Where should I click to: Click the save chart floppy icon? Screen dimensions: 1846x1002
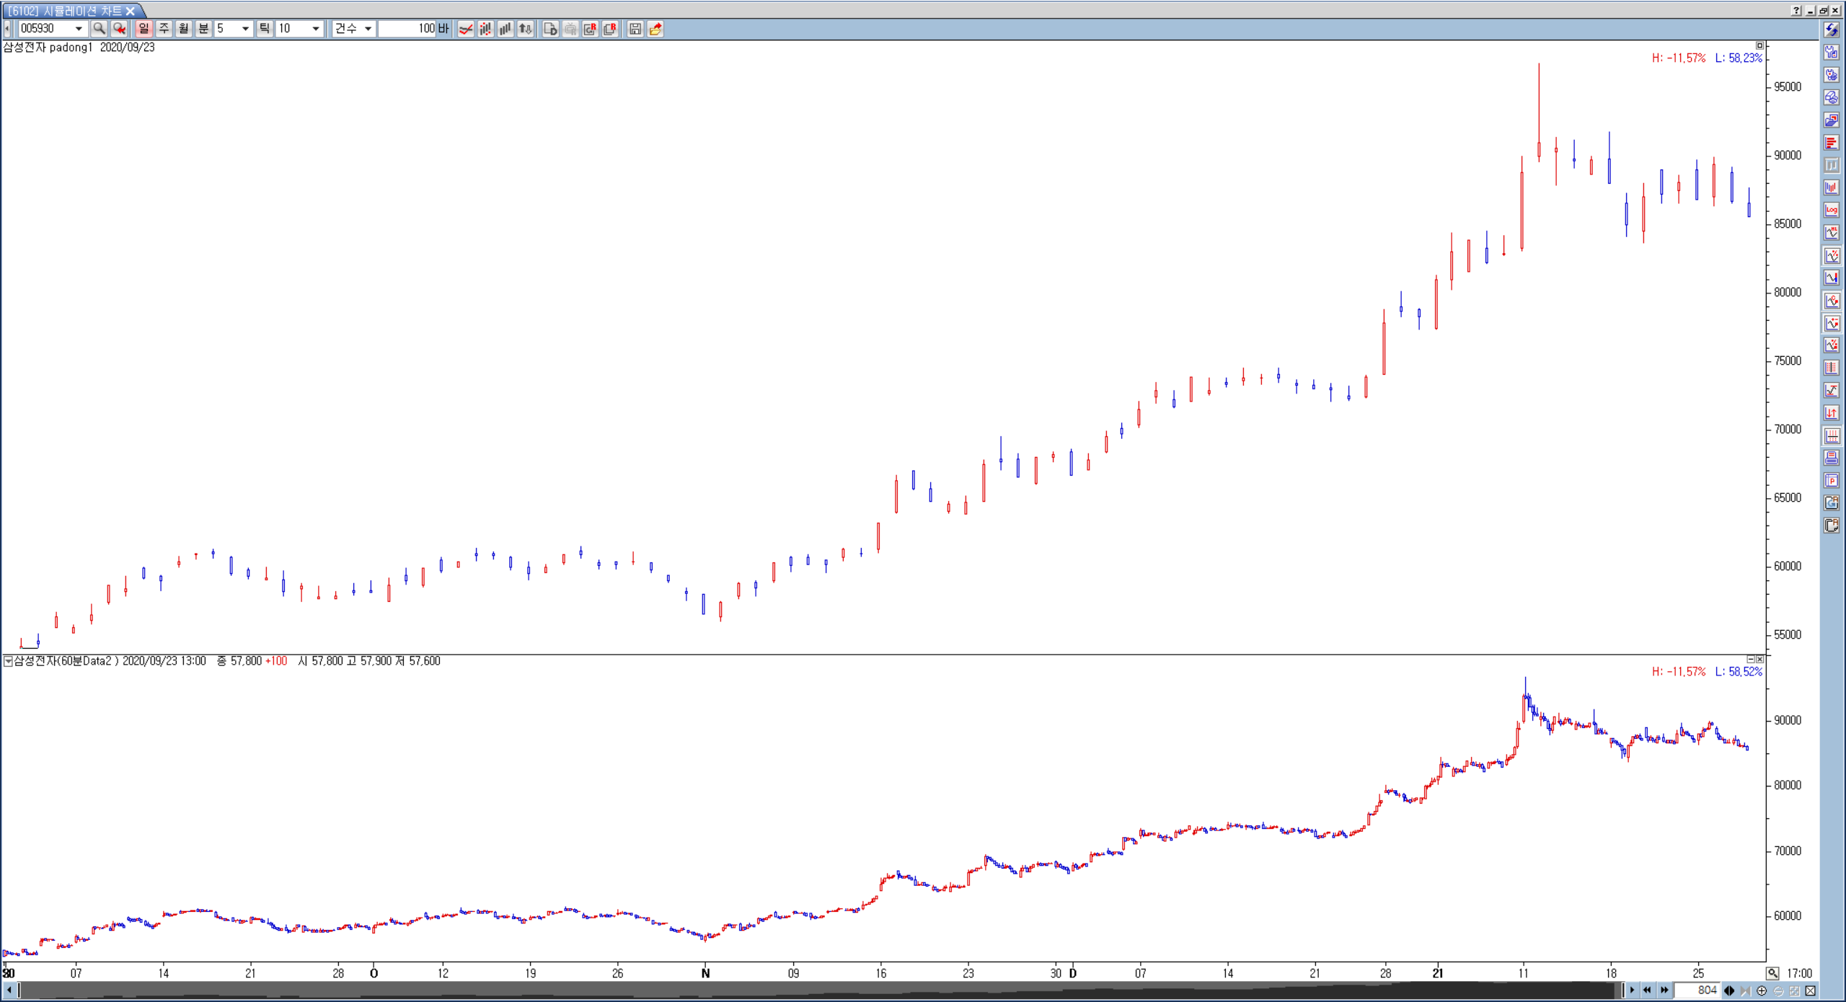coord(635,29)
